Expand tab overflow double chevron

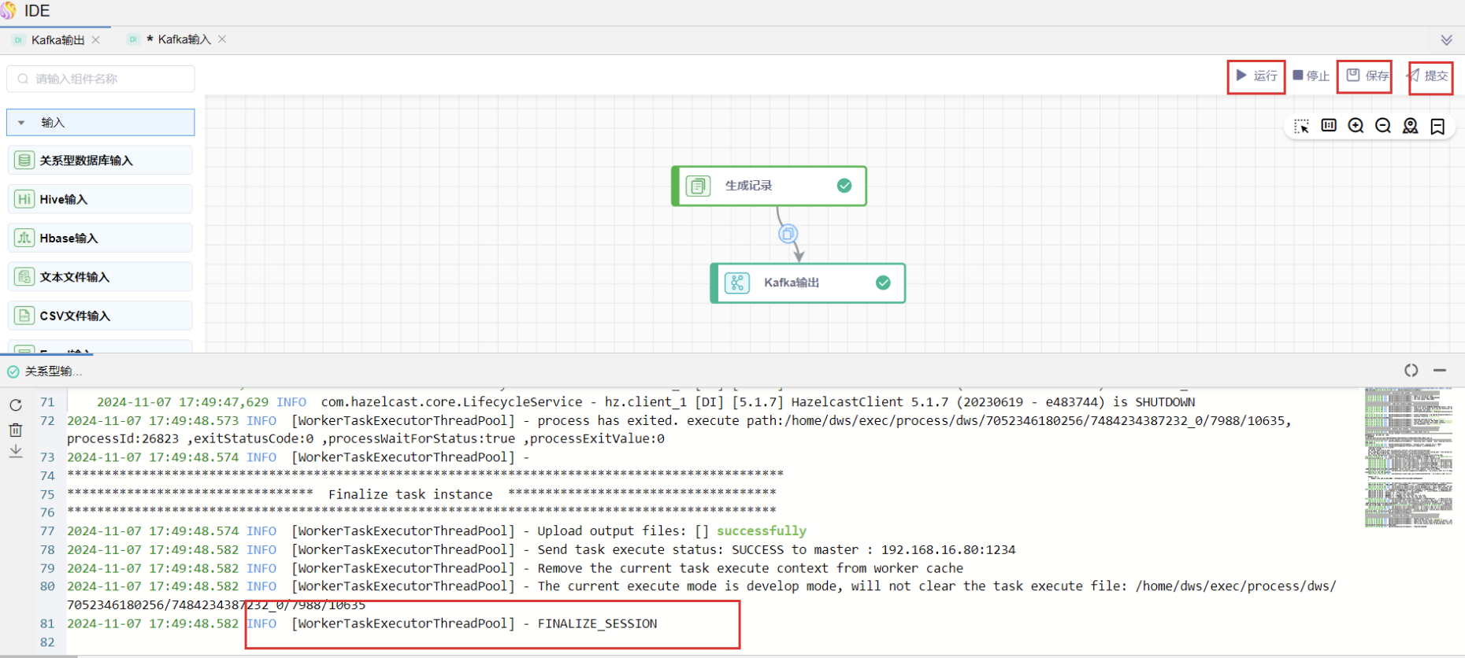click(1446, 40)
